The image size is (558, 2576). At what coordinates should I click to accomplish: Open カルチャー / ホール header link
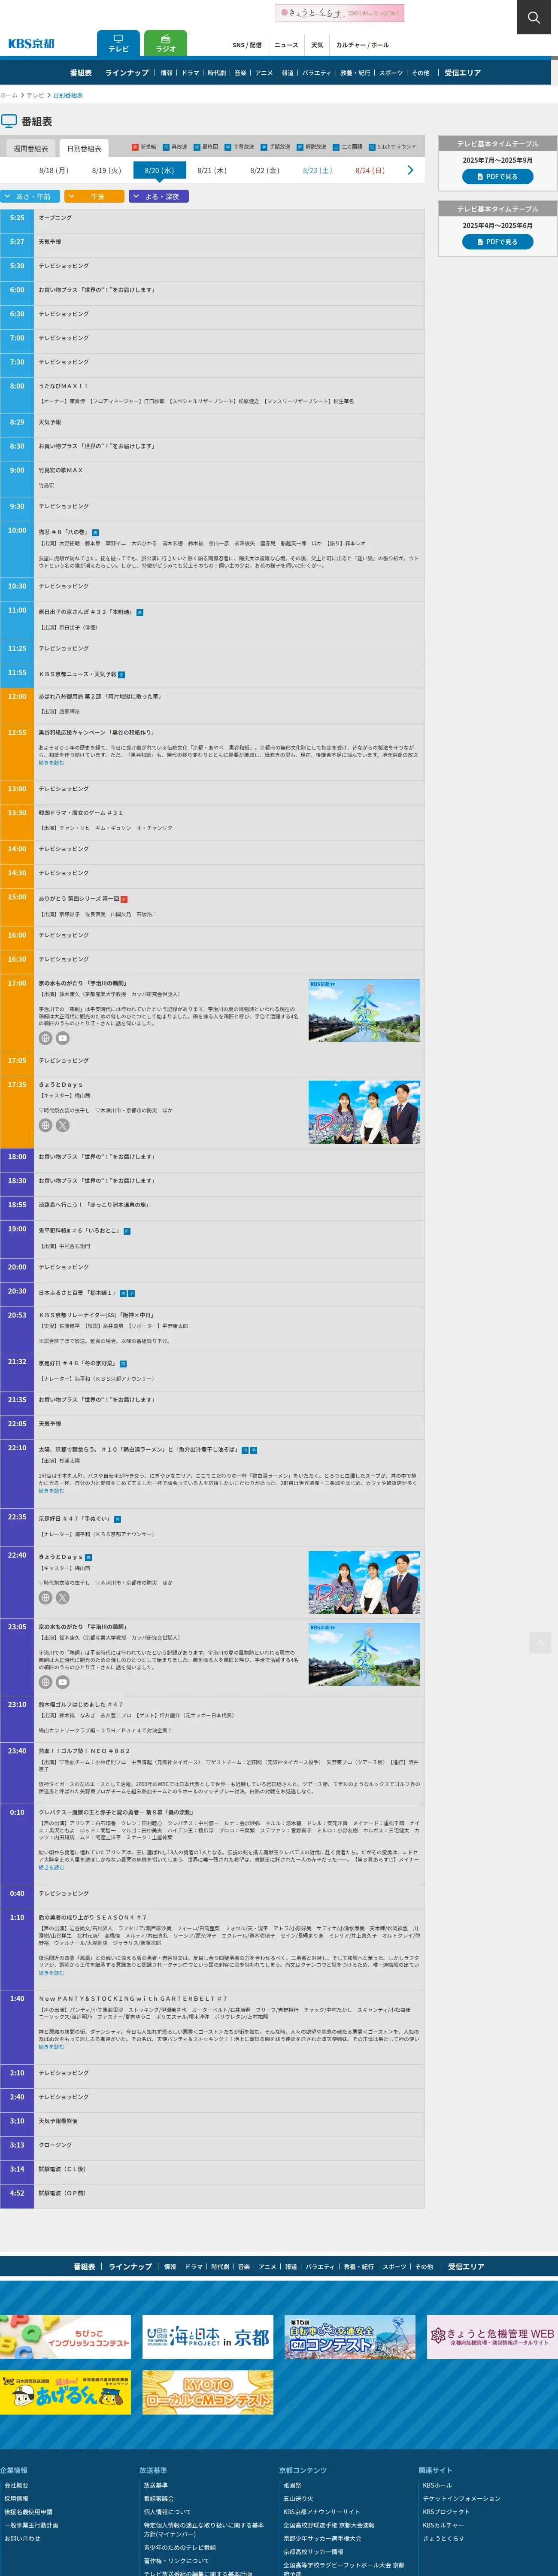coord(362,45)
